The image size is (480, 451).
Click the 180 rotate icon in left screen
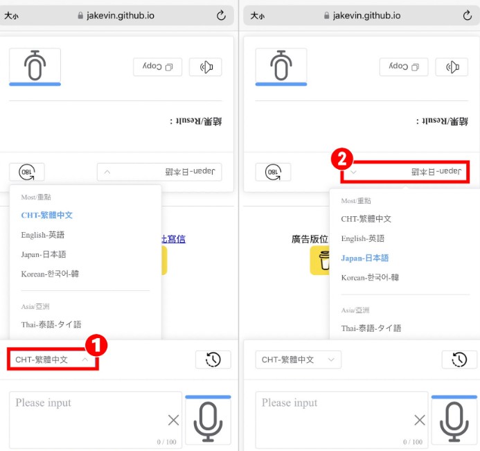coord(27,172)
